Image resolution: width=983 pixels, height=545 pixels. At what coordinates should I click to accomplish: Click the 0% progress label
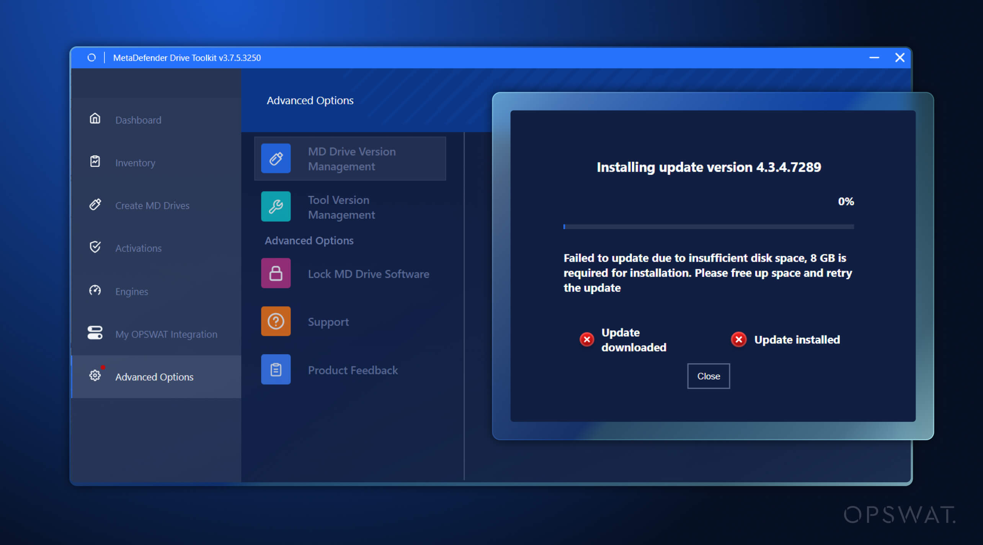pyautogui.click(x=846, y=201)
